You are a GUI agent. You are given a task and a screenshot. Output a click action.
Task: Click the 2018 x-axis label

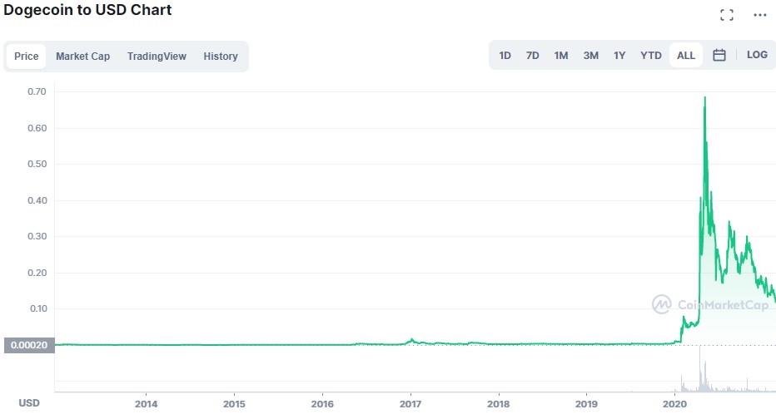click(x=499, y=404)
